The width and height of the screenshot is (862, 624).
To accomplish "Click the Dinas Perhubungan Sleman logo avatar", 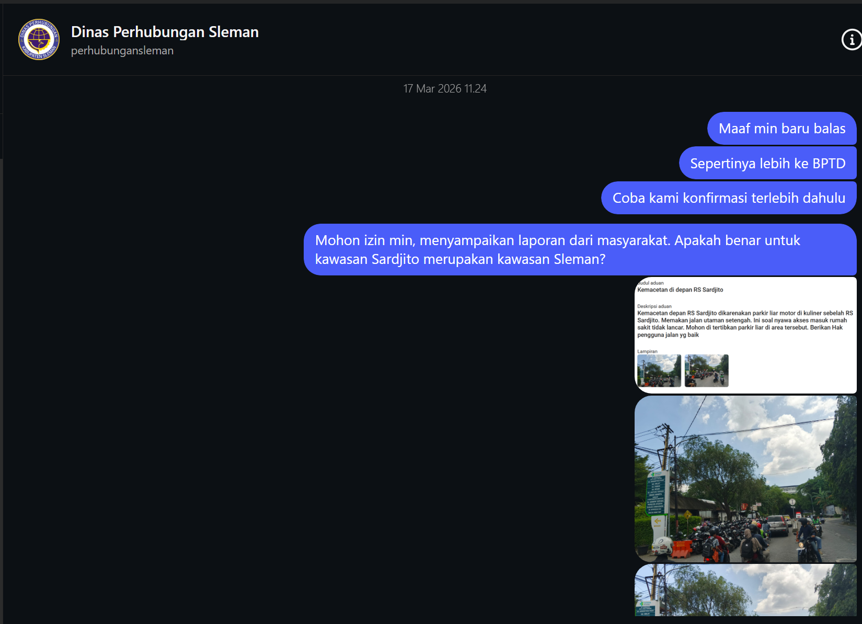I will click(x=39, y=40).
